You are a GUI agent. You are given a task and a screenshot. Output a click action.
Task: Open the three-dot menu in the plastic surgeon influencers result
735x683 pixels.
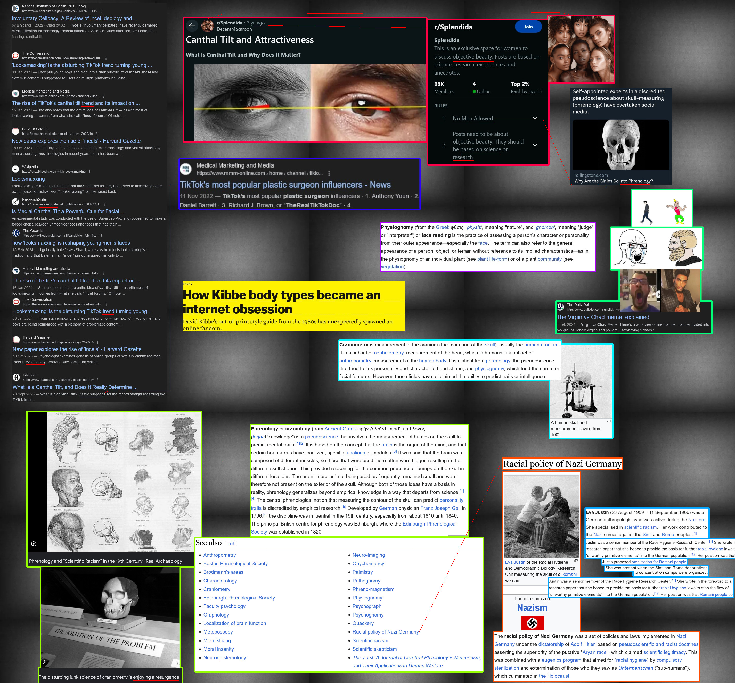[329, 173]
